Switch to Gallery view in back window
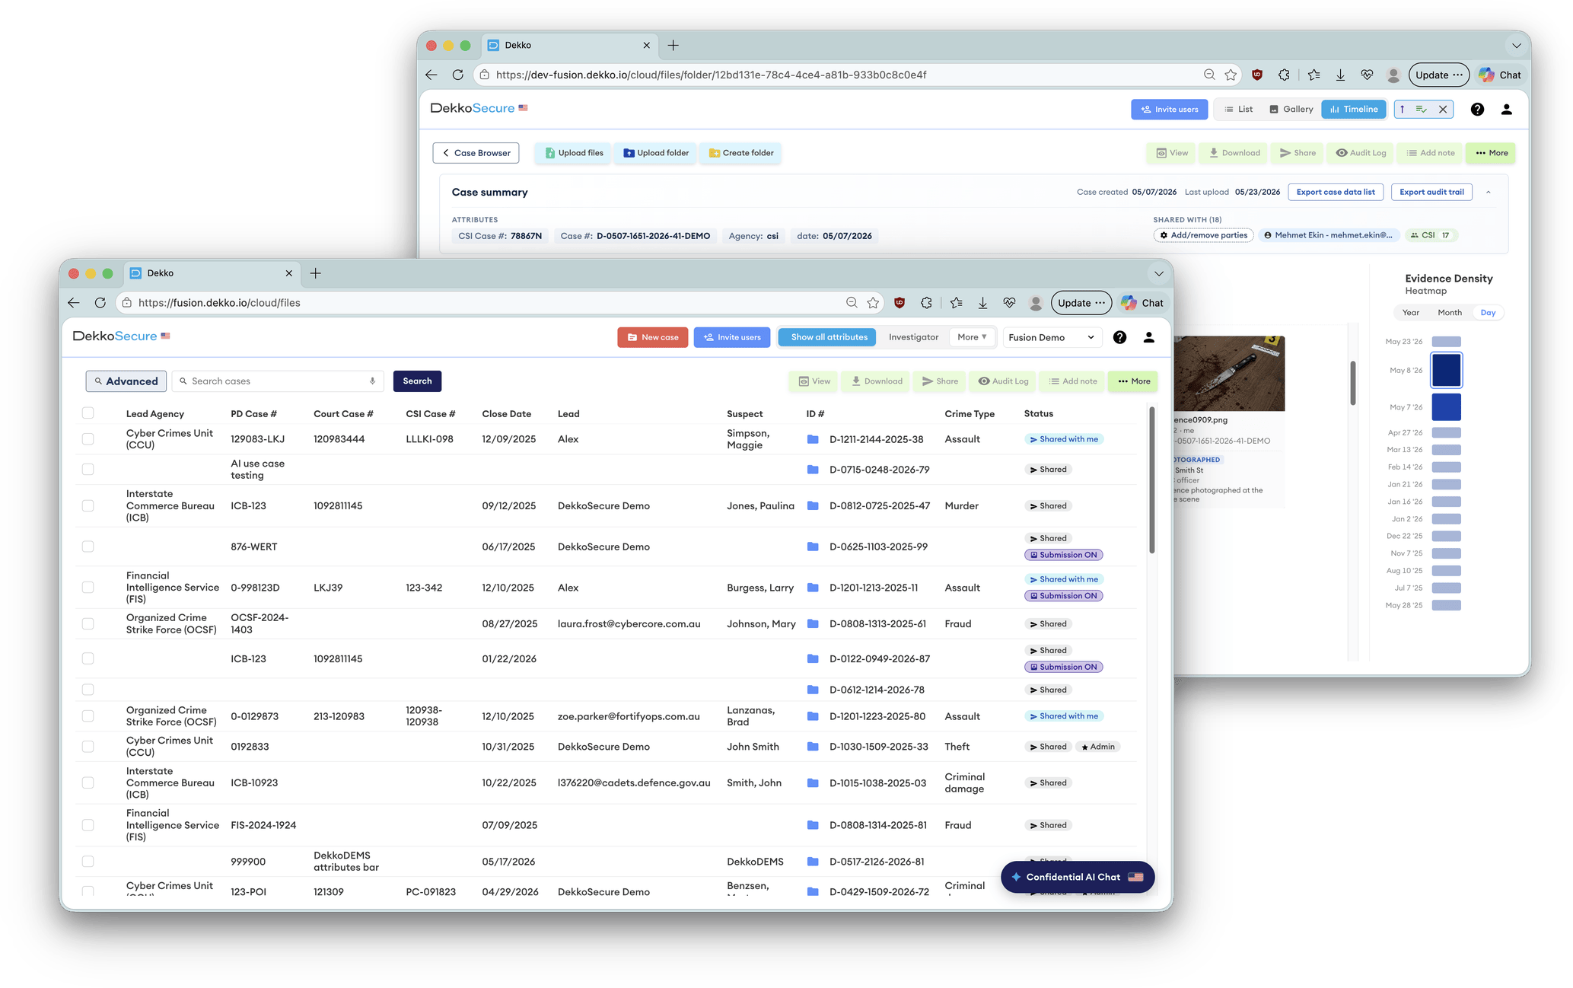 coord(1291,110)
